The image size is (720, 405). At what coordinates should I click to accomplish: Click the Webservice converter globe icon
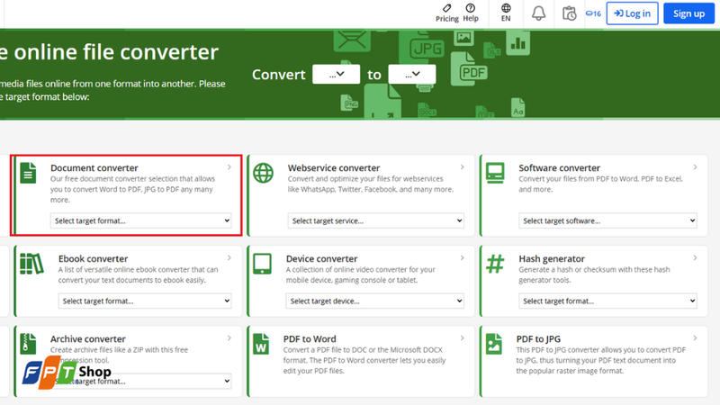(x=263, y=173)
